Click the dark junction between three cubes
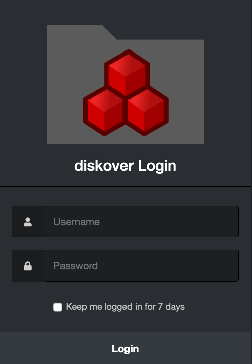 click(x=125, y=98)
